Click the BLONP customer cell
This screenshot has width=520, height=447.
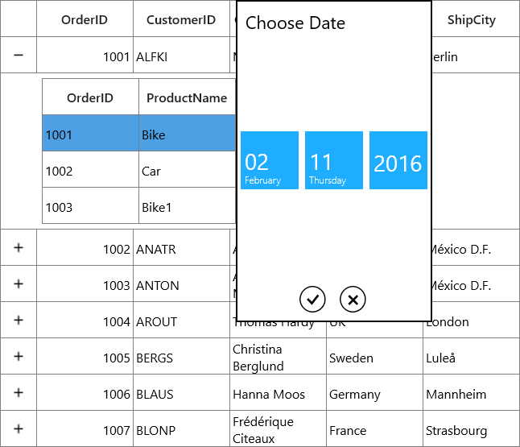181,428
